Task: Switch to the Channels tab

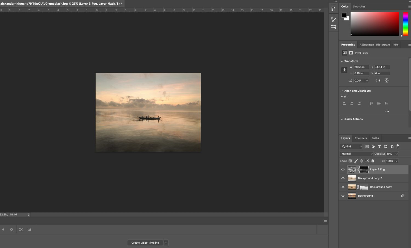Action: pyautogui.click(x=361, y=138)
